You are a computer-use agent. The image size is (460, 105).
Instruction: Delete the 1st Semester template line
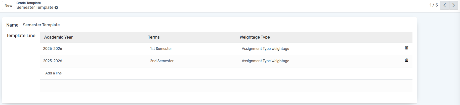406,48
